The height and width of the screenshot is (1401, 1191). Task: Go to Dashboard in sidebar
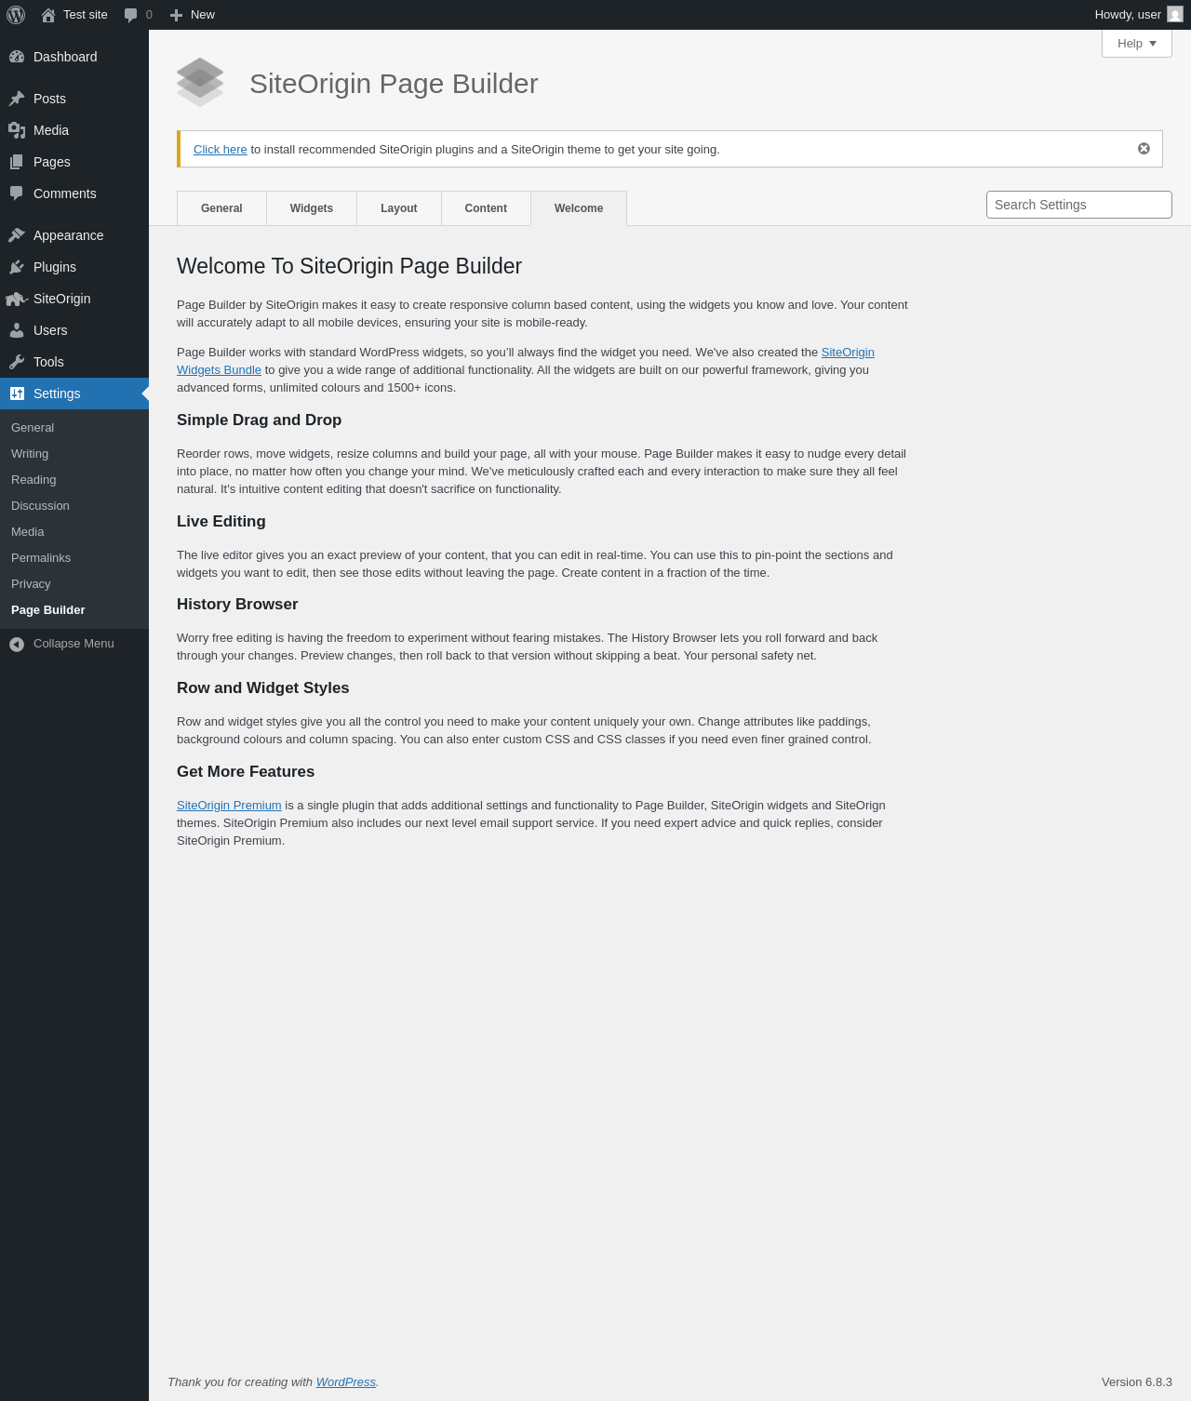pos(65,57)
